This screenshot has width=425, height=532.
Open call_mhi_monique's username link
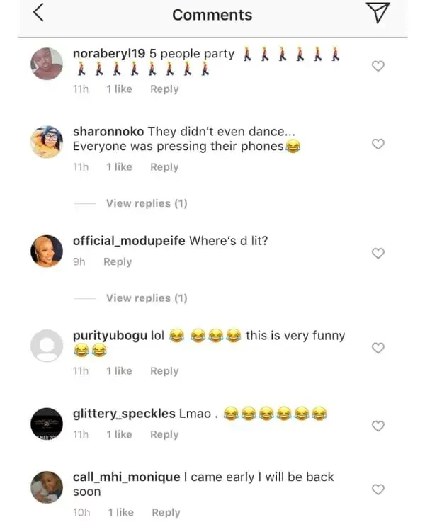126,477
